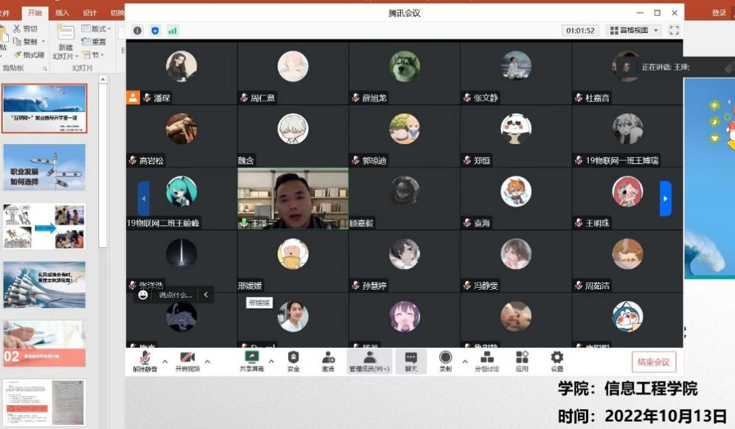The height and width of the screenshot is (429, 735).
Task: Click the 邀请 invite icon
Action: click(328, 358)
